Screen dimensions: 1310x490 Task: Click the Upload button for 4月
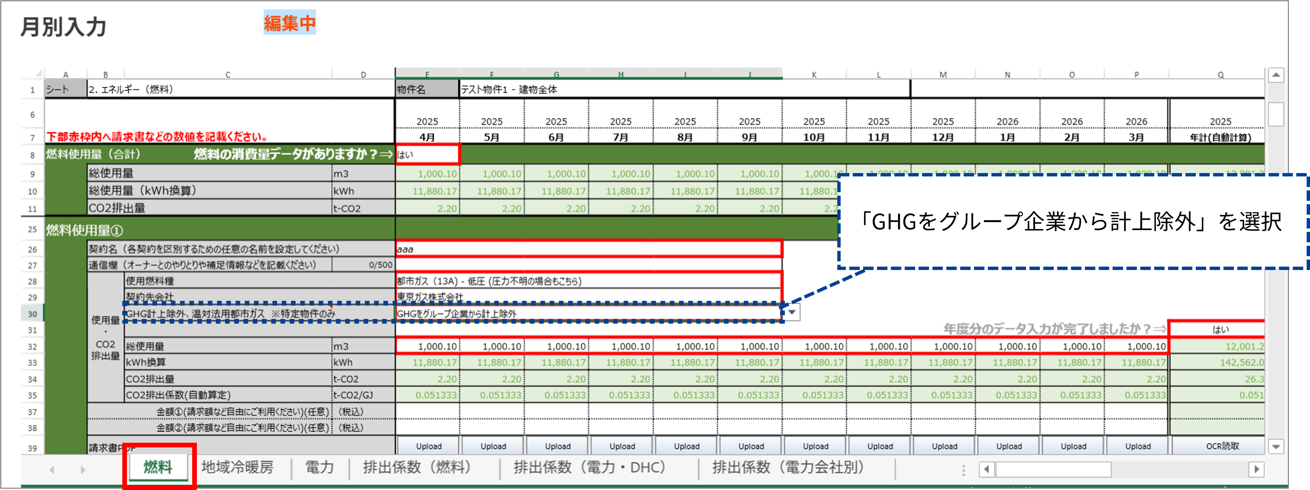point(428,446)
